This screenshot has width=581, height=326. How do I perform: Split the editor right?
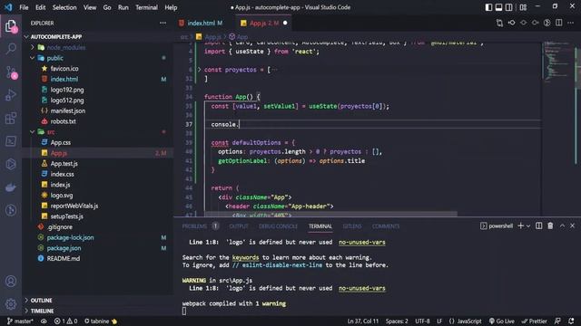pyautogui.click(x=559, y=23)
